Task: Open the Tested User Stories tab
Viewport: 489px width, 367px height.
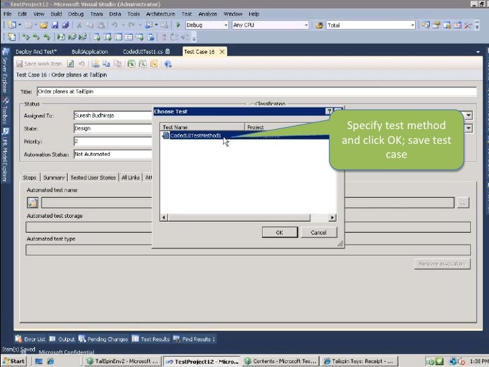Action: [x=93, y=177]
